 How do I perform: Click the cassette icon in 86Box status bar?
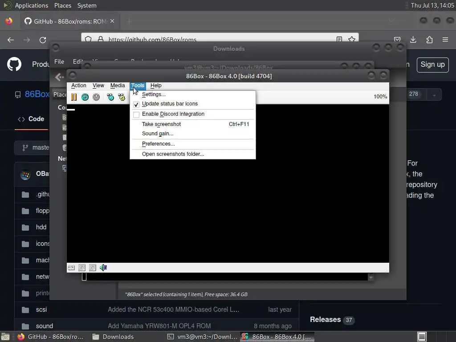71,268
